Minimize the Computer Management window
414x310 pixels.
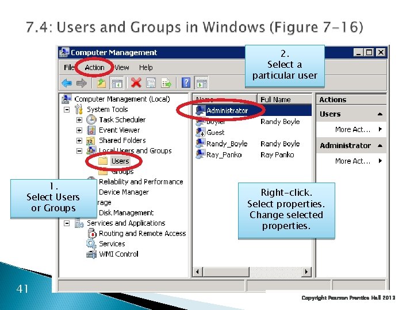pyautogui.click(x=358, y=52)
